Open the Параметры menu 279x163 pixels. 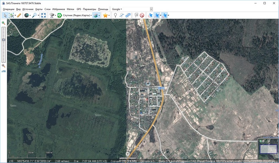click(90, 9)
